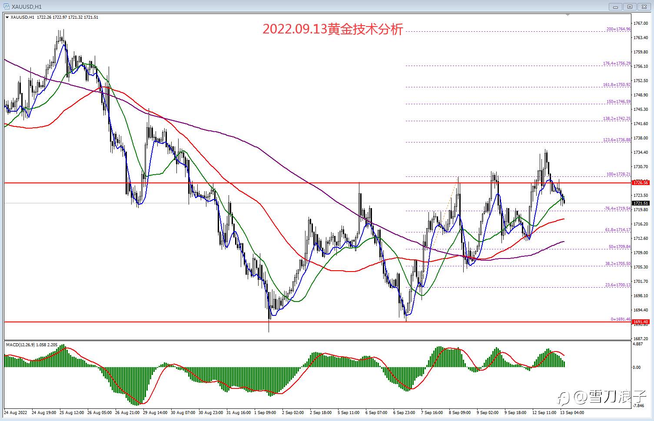Click the Fibonacci label 50=1709.84
Viewport: 654px width, 421px height.
619,247
